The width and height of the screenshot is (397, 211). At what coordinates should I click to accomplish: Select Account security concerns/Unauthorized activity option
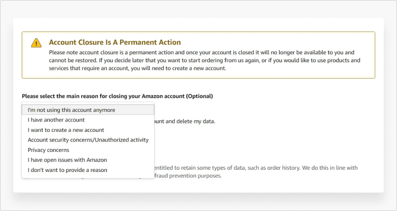tap(88, 140)
